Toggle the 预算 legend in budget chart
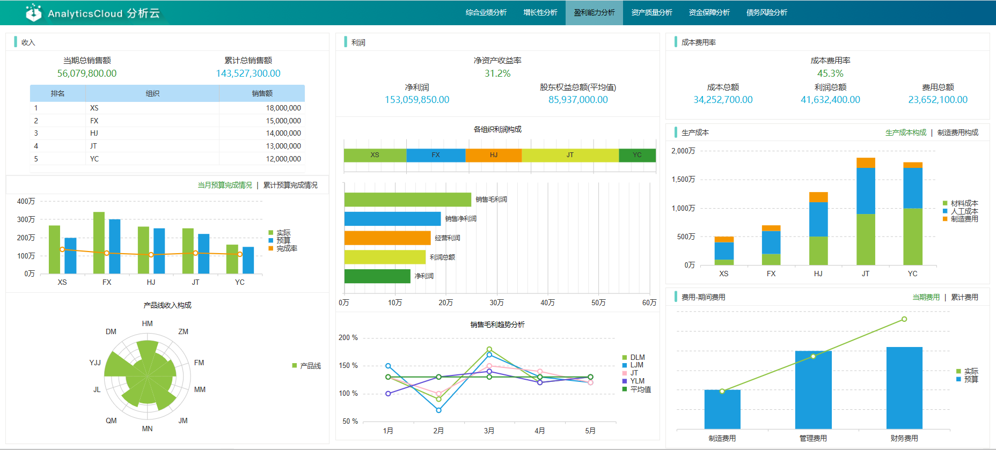 (279, 240)
